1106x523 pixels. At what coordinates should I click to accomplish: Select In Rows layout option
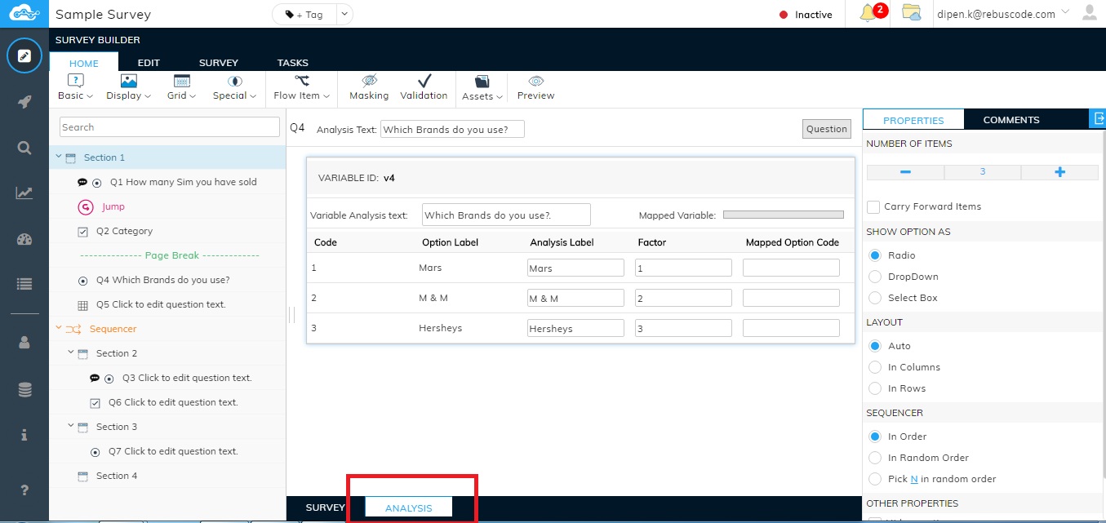(x=875, y=388)
